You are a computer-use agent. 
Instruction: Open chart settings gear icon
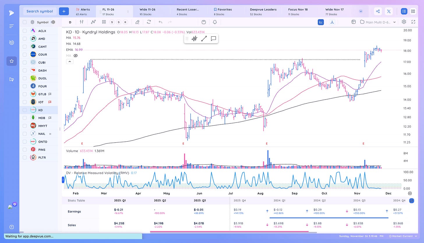click(404, 22)
